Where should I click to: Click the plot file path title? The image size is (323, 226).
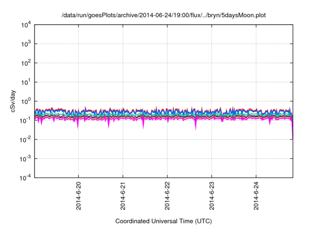coord(164,15)
